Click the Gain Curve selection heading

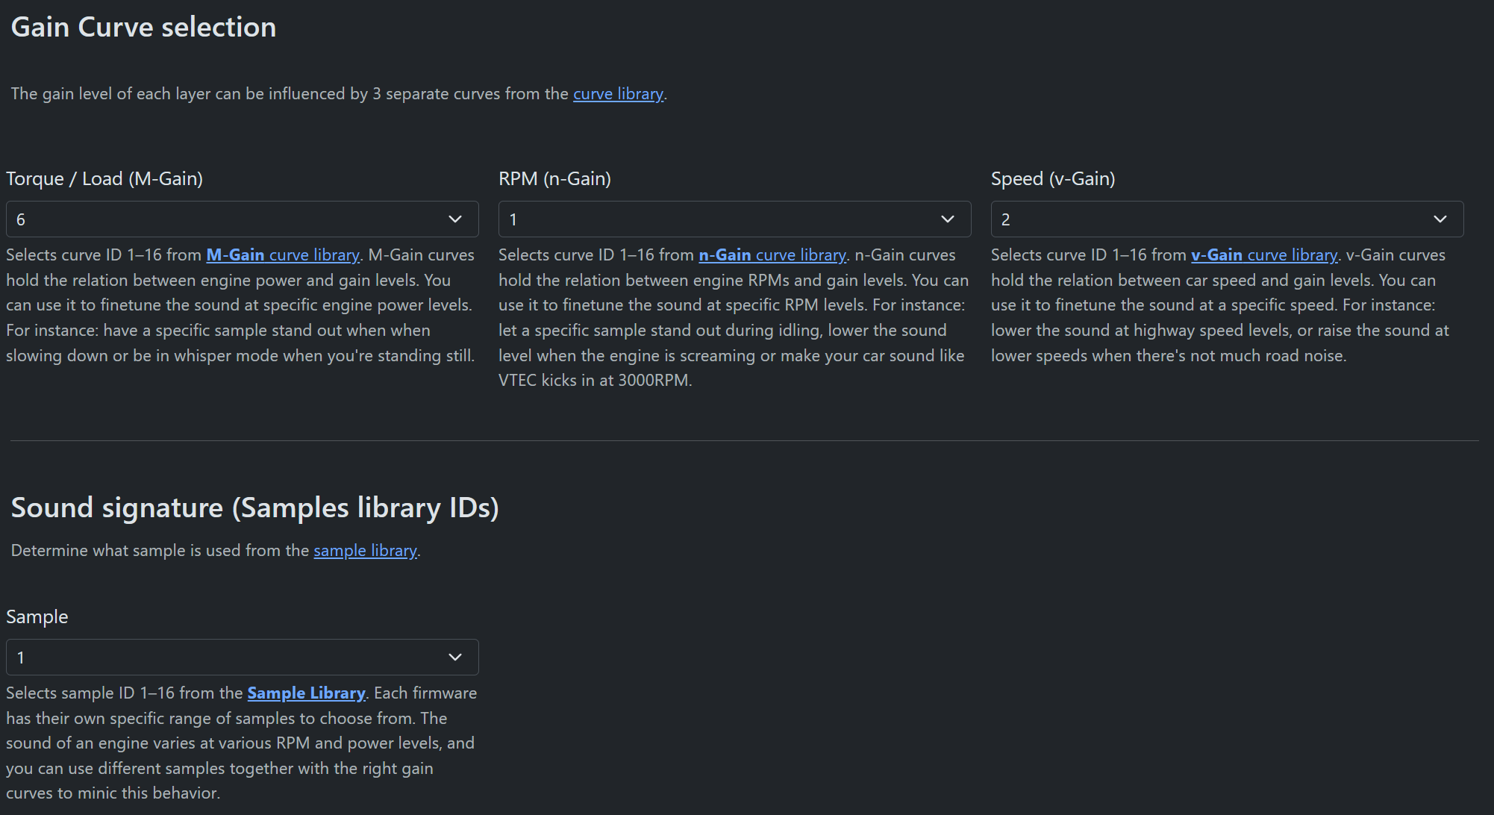(143, 28)
